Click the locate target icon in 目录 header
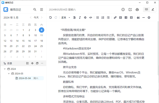The width and height of the screenshot is (159, 103). [32, 63]
